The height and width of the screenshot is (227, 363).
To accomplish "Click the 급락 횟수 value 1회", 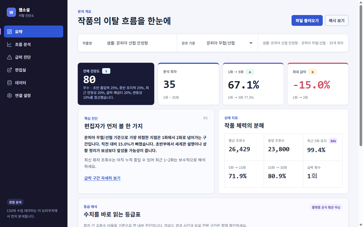I will click(312, 176).
